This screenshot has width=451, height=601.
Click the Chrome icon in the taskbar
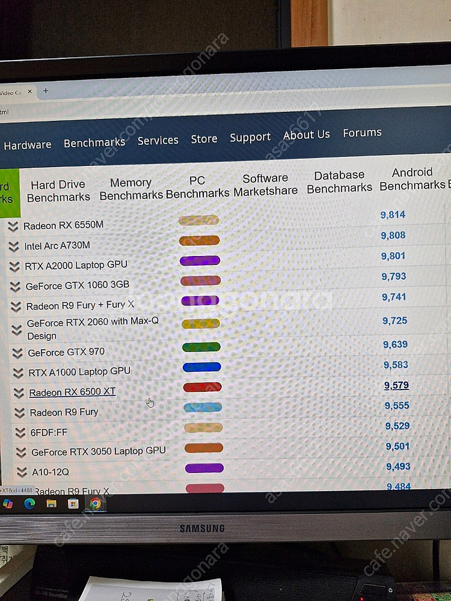click(95, 504)
